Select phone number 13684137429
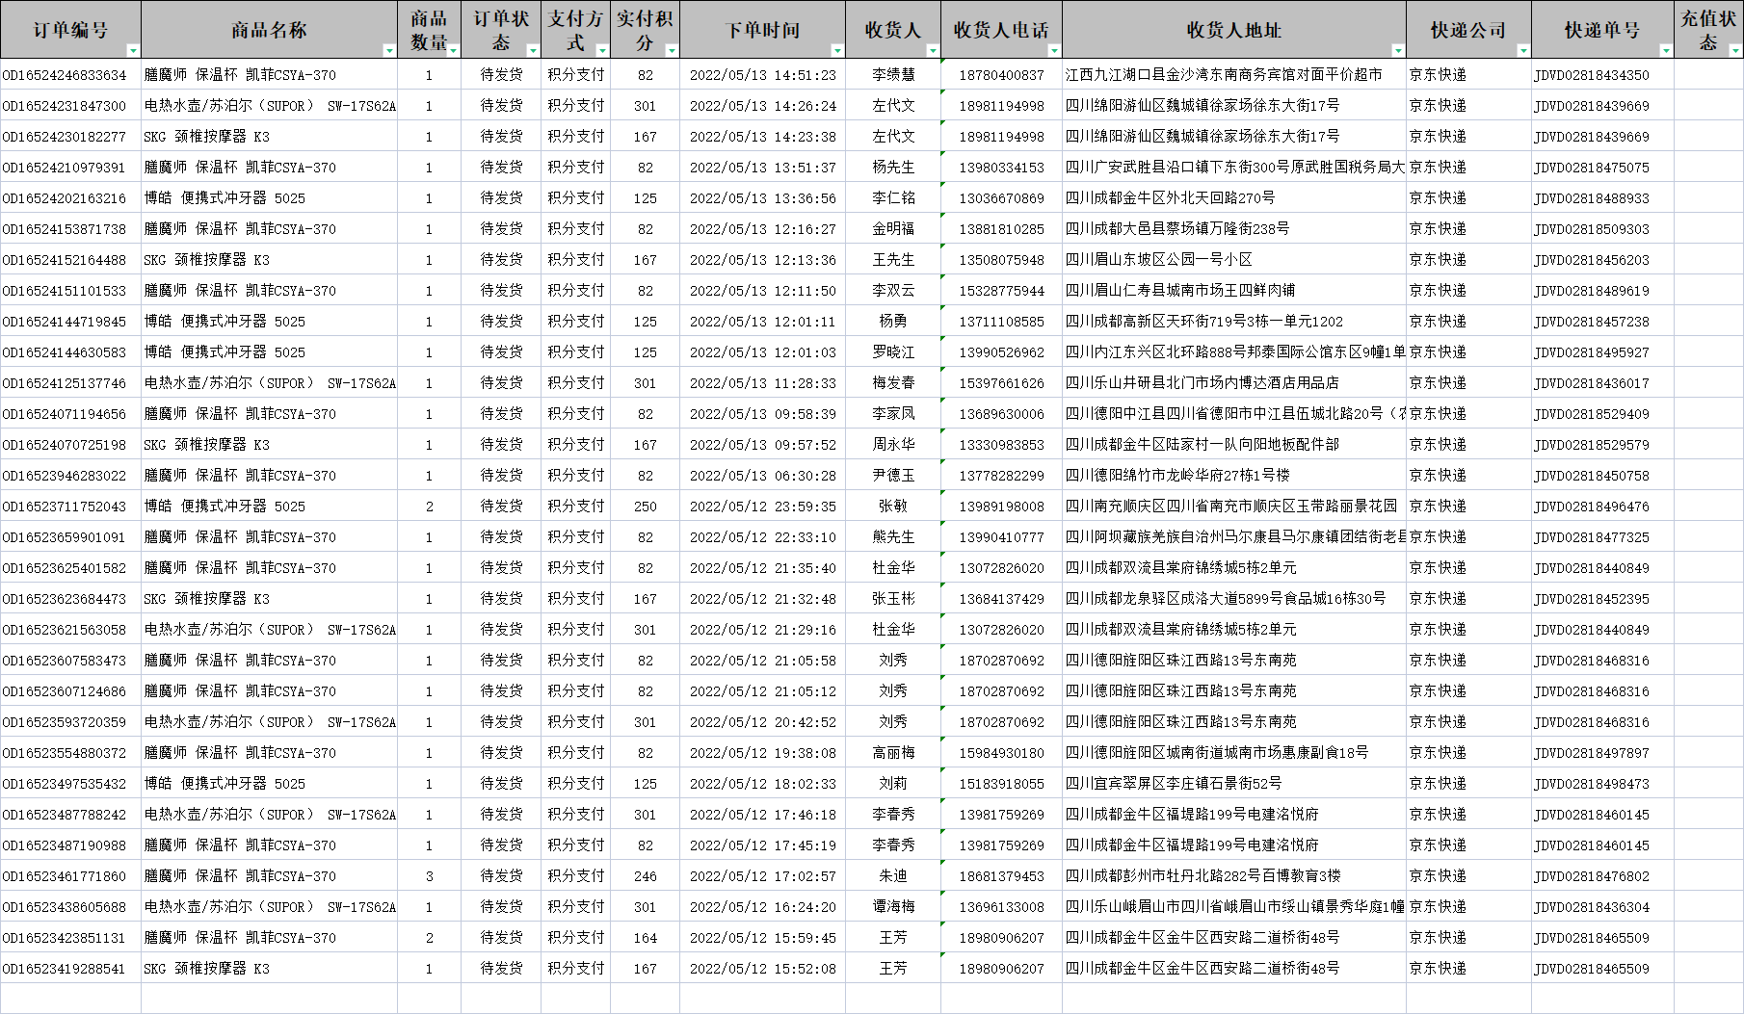 click(x=1001, y=599)
